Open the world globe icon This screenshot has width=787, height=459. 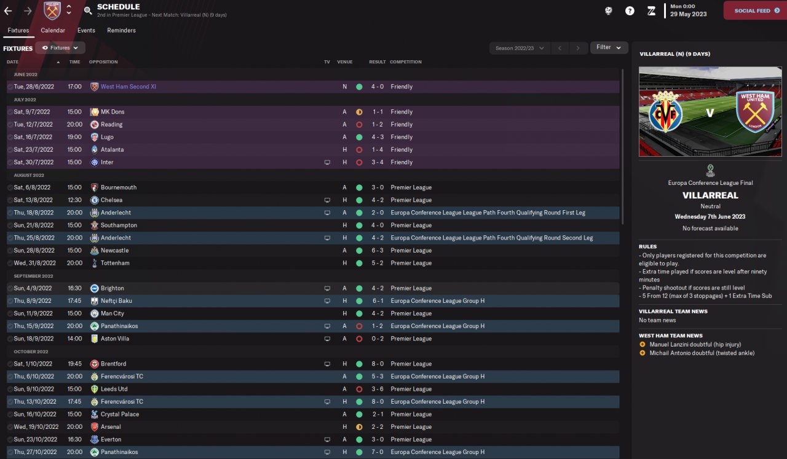pos(609,10)
